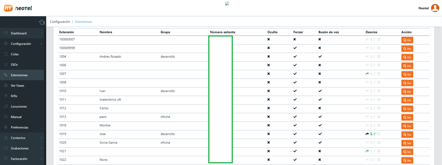
Task: Click the Dashboard gauge icon
Action: (6, 33)
